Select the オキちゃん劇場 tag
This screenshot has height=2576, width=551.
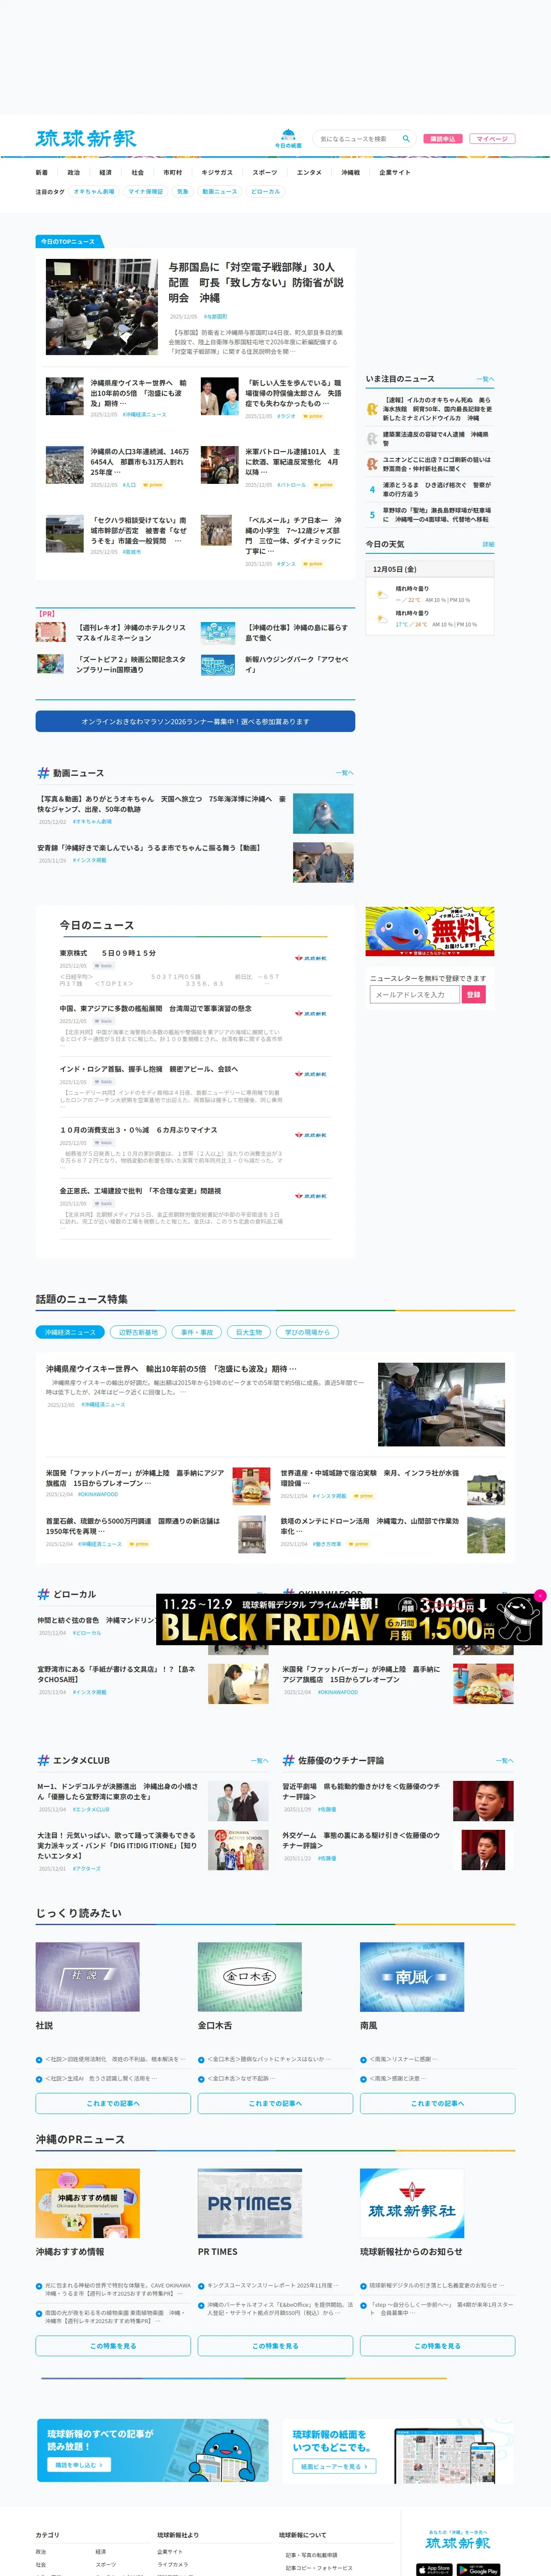(94, 192)
